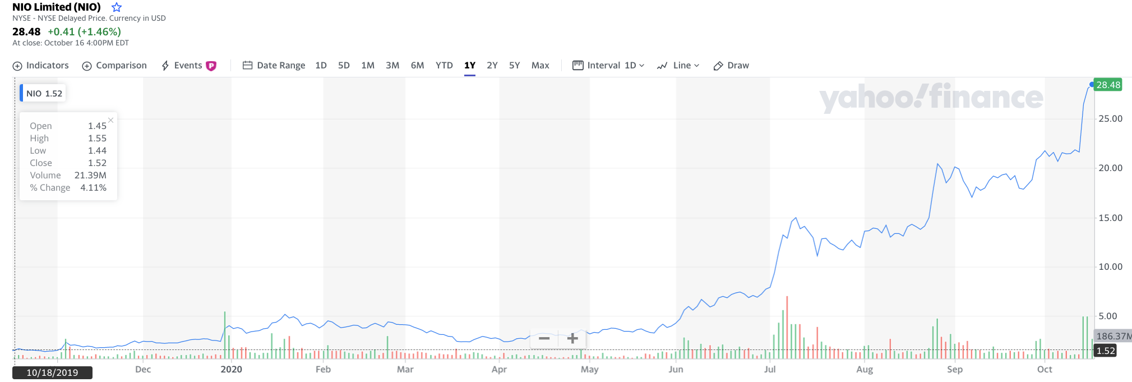The image size is (1132, 382).
Task: Click the Events lightning bolt icon
Action: coord(165,66)
